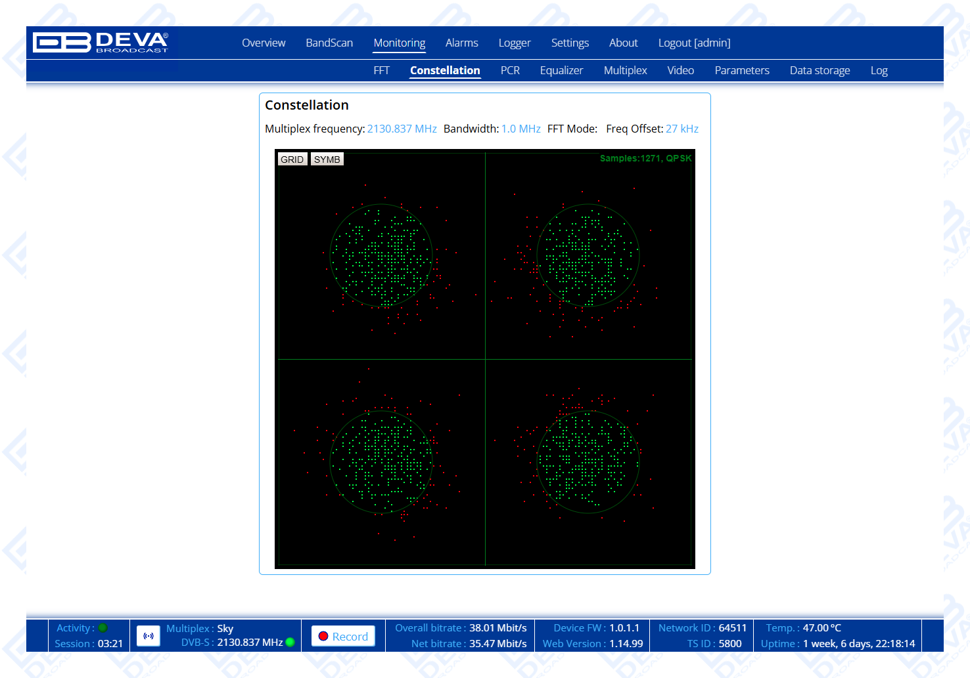Open the Multiplex submenu tab

point(625,71)
